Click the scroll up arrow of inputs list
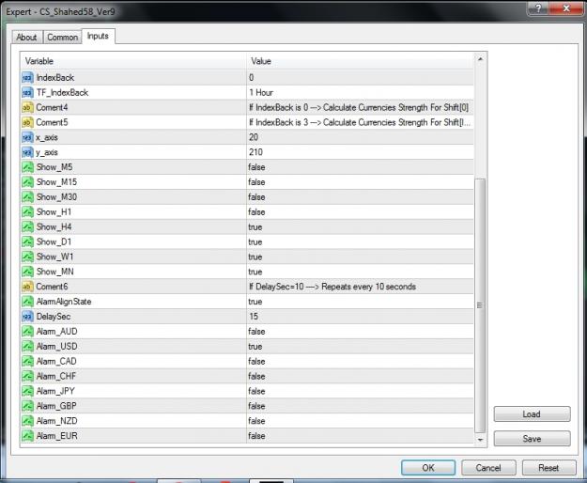Screen dimensions: 587x483 click(480, 59)
